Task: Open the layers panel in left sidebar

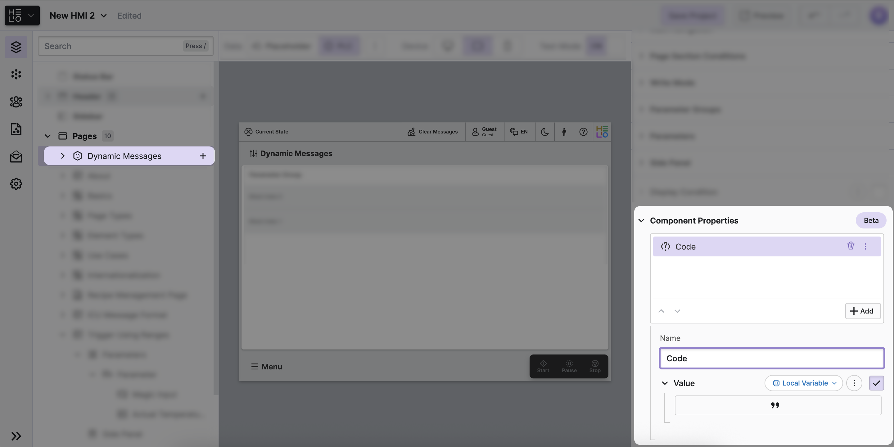Action: [16, 47]
